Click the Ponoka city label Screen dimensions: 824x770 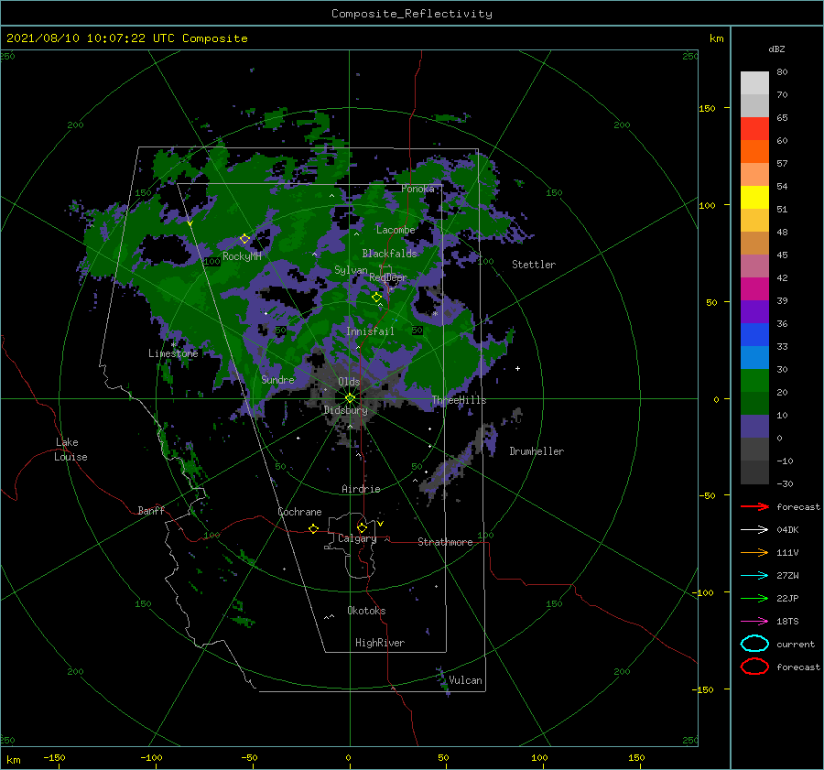[x=417, y=189]
